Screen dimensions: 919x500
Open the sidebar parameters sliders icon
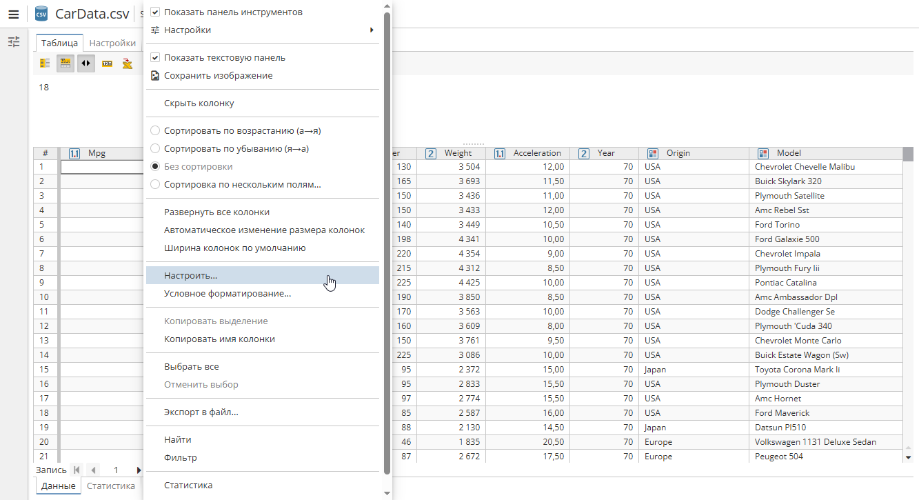[x=13, y=42]
